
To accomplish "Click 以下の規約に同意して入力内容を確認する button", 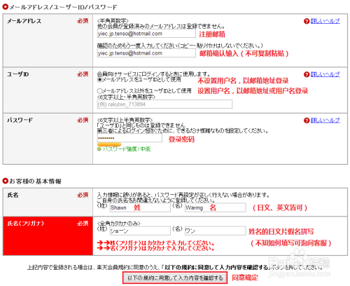I will click(175, 278).
